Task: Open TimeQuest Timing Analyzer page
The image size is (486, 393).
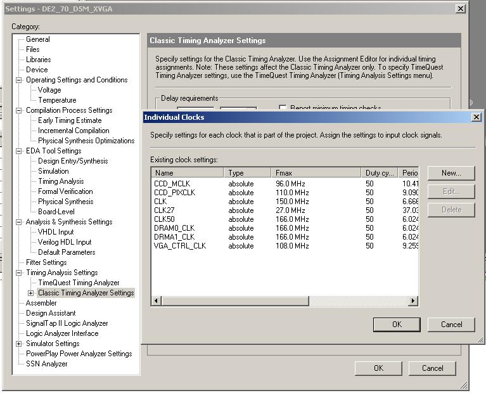Action: point(79,283)
